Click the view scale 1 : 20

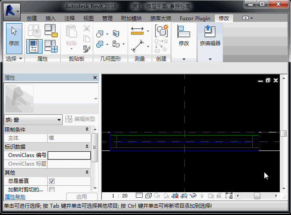click(x=119, y=196)
